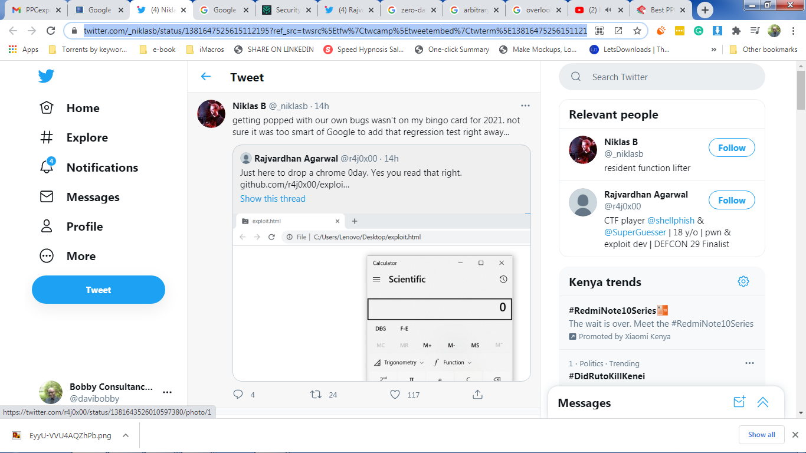Show hidden bookmarks chevron

tap(714, 50)
